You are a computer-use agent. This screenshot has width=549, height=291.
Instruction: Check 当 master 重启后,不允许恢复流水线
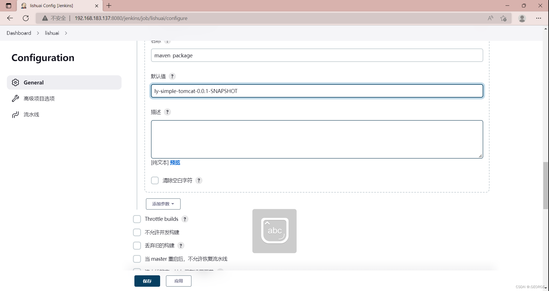(x=137, y=259)
